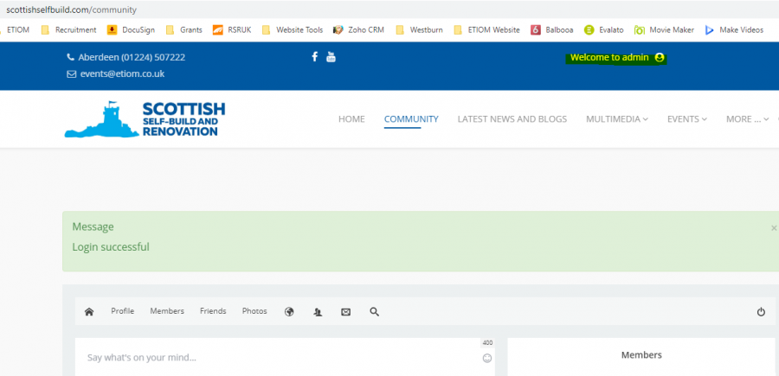Click the events@etiom.co.uk email link
The height and width of the screenshot is (376, 779).
click(x=122, y=74)
